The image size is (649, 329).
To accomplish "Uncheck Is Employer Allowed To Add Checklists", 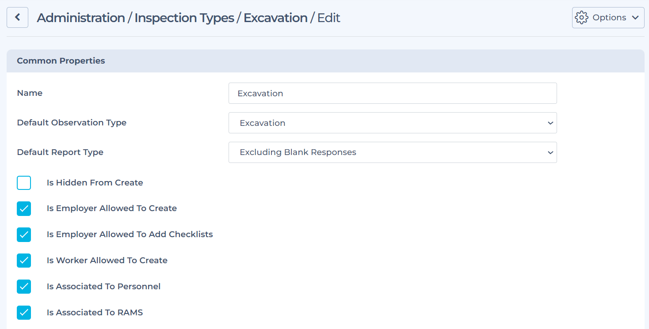I will (24, 234).
